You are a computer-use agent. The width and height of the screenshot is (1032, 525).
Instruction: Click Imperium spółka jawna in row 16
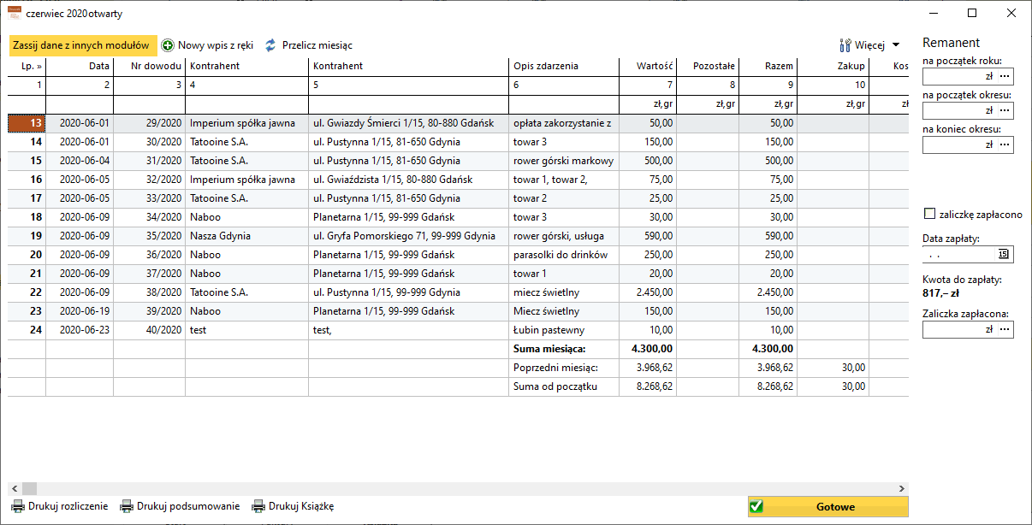point(247,180)
